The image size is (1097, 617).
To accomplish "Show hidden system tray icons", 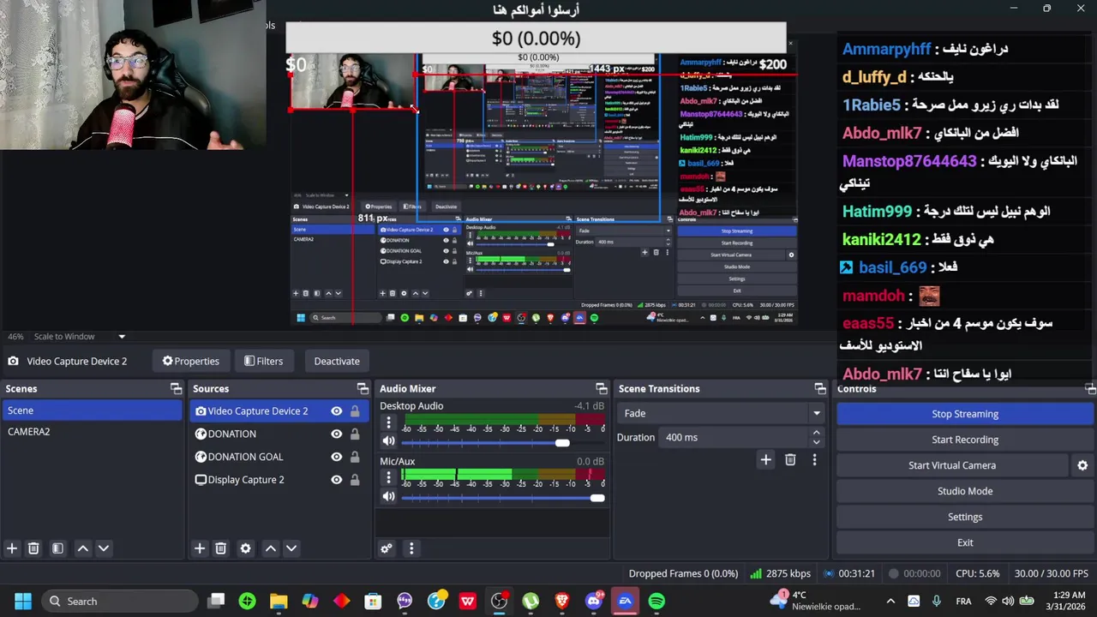I will [x=890, y=602].
